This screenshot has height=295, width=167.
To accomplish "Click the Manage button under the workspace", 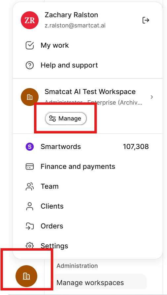I will tap(66, 119).
